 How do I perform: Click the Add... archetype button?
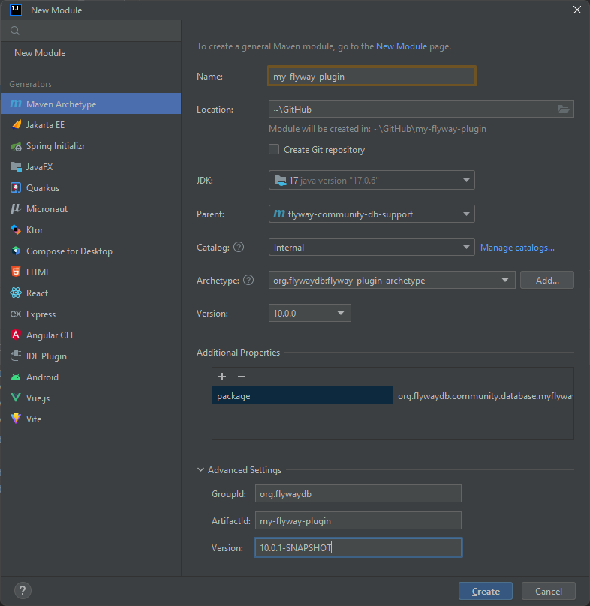547,280
